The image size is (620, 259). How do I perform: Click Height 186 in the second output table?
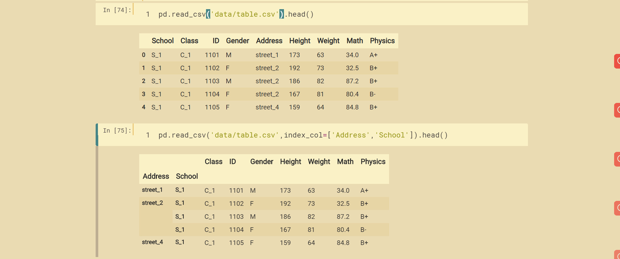pyautogui.click(x=285, y=217)
